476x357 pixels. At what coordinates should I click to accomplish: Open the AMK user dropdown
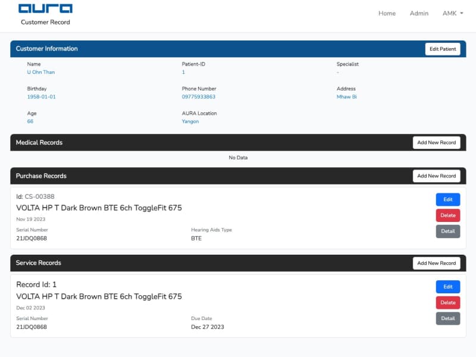452,13
